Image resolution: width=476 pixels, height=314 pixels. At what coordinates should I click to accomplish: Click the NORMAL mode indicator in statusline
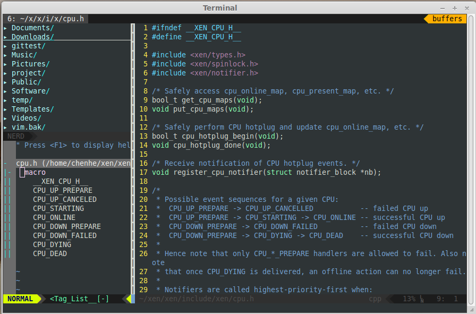click(x=20, y=299)
